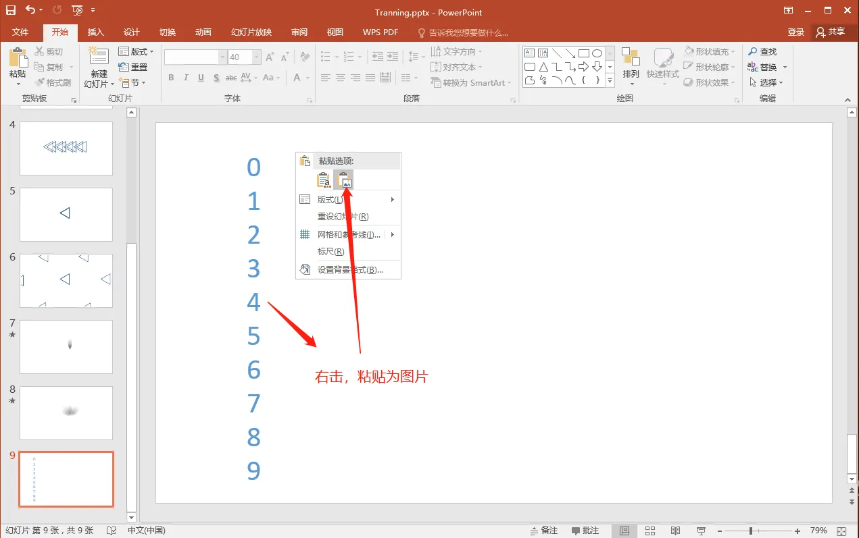Toggle Italic formatting
Viewport: 859px width, 538px height.
coord(186,78)
